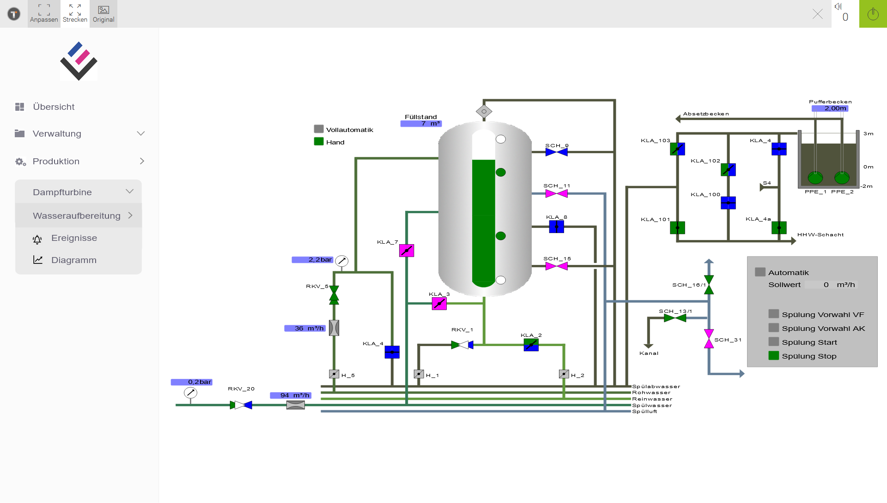Select the KLA_8 blue flap valve
Screen dimensions: 887x503
pos(556,227)
